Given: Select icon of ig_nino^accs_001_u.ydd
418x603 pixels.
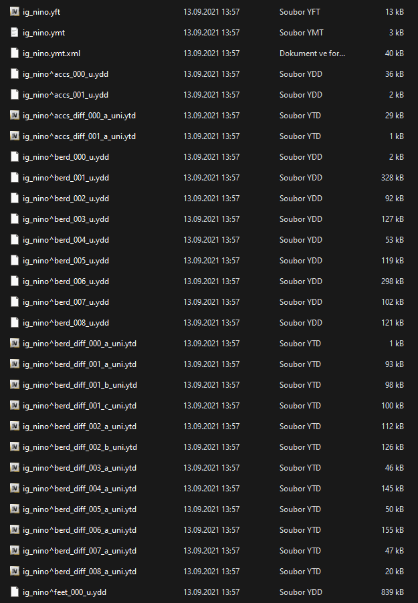Looking at the screenshot, I should coord(15,94).
